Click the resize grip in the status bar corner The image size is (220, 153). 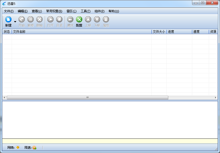[x=216, y=149]
